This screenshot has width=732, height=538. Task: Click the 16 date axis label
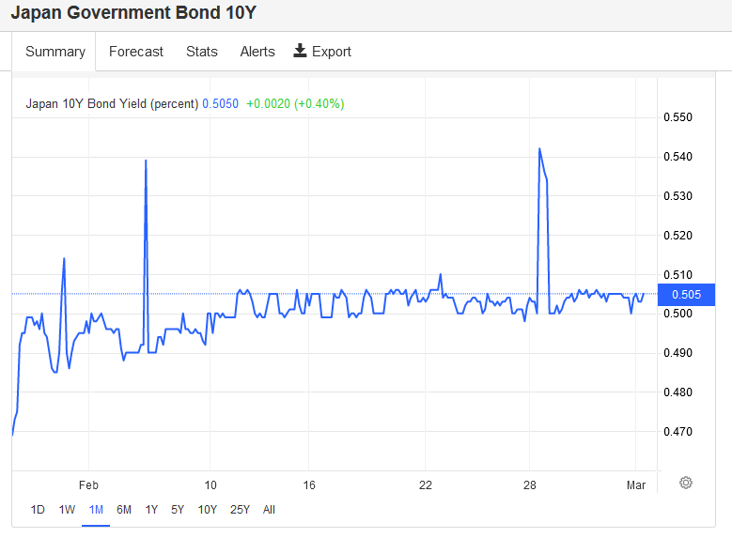pos(309,485)
